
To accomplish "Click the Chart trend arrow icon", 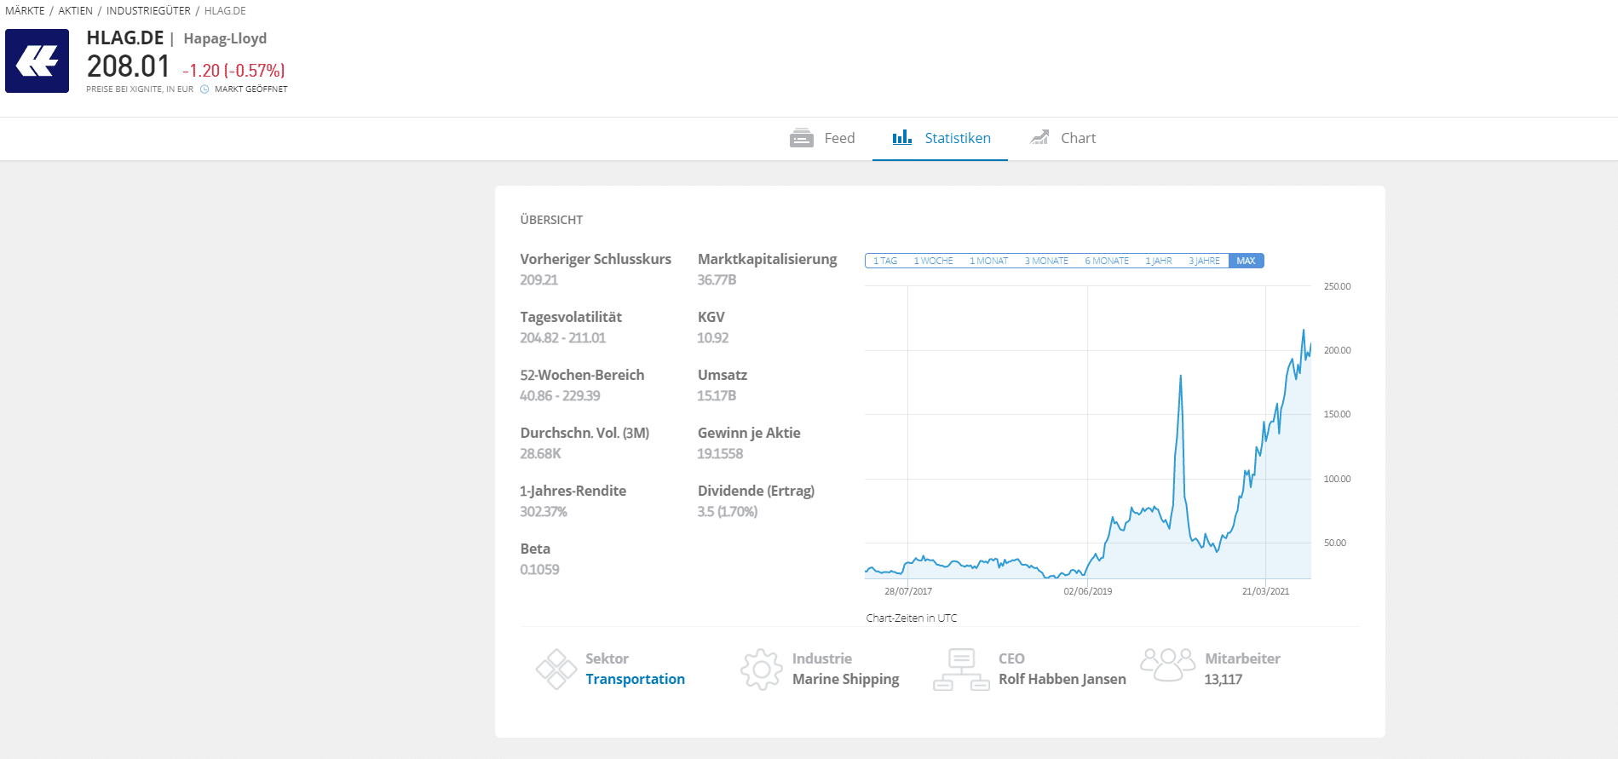I will pos(1039,137).
